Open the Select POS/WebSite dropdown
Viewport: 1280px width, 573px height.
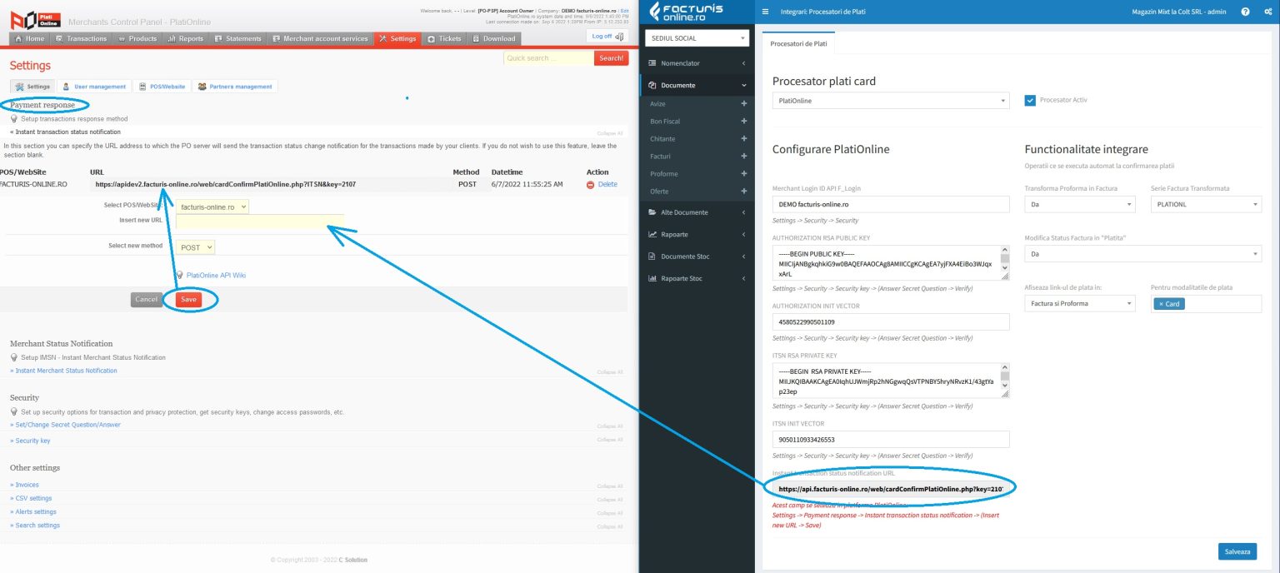[x=212, y=206]
